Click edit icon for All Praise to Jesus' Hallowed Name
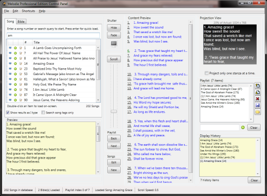 click(x=21, y=58)
